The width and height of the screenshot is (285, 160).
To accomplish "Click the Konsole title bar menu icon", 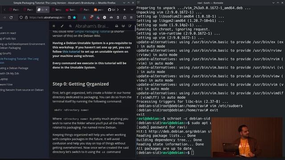I will tap(138, 3).
